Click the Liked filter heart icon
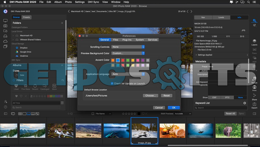 coord(16,86)
